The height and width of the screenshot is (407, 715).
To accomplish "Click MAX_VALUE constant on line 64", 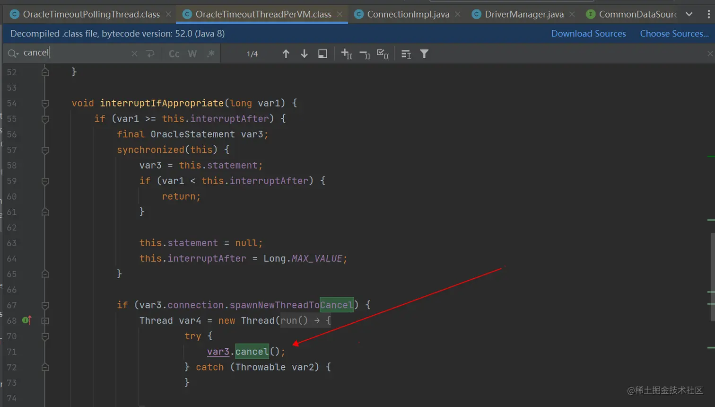I will point(317,258).
